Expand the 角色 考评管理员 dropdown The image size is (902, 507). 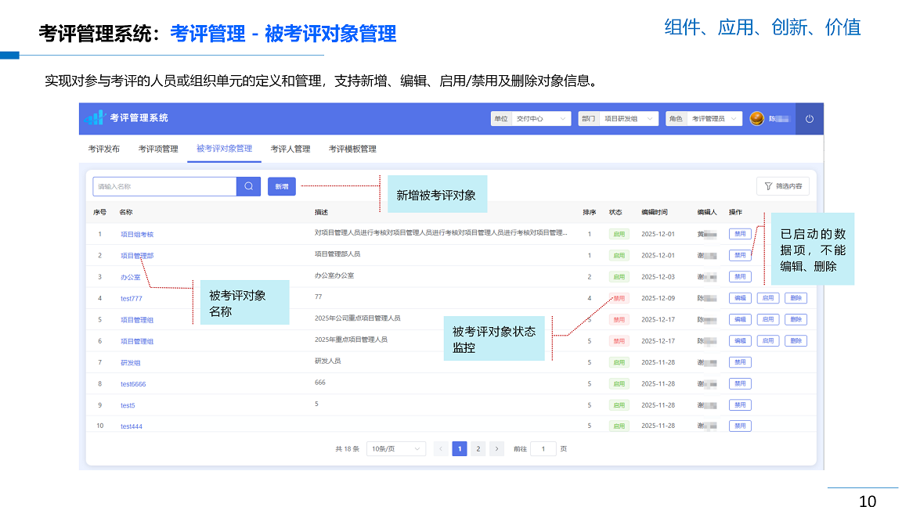coord(713,119)
